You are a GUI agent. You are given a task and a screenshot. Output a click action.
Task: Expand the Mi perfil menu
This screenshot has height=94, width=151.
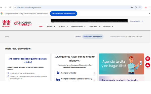pyautogui.click(x=51, y=27)
